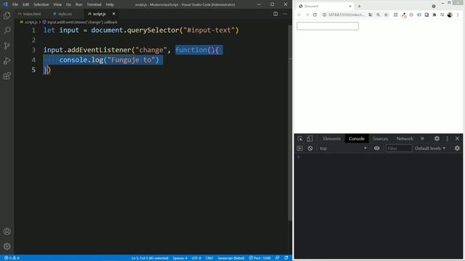Open the File menu
The image size is (465, 261).
[x=15, y=4]
